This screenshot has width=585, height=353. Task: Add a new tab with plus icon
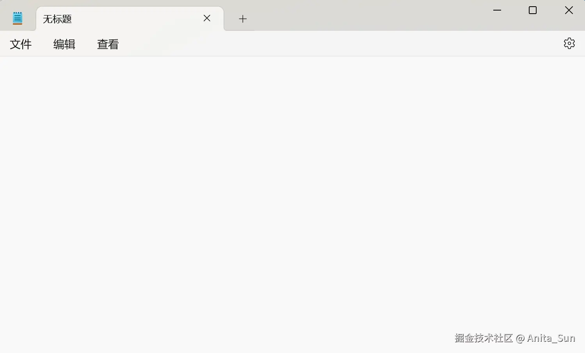point(243,19)
